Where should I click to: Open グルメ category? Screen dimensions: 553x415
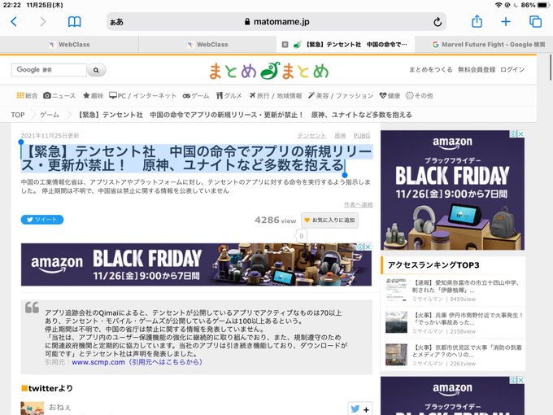[x=229, y=96]
